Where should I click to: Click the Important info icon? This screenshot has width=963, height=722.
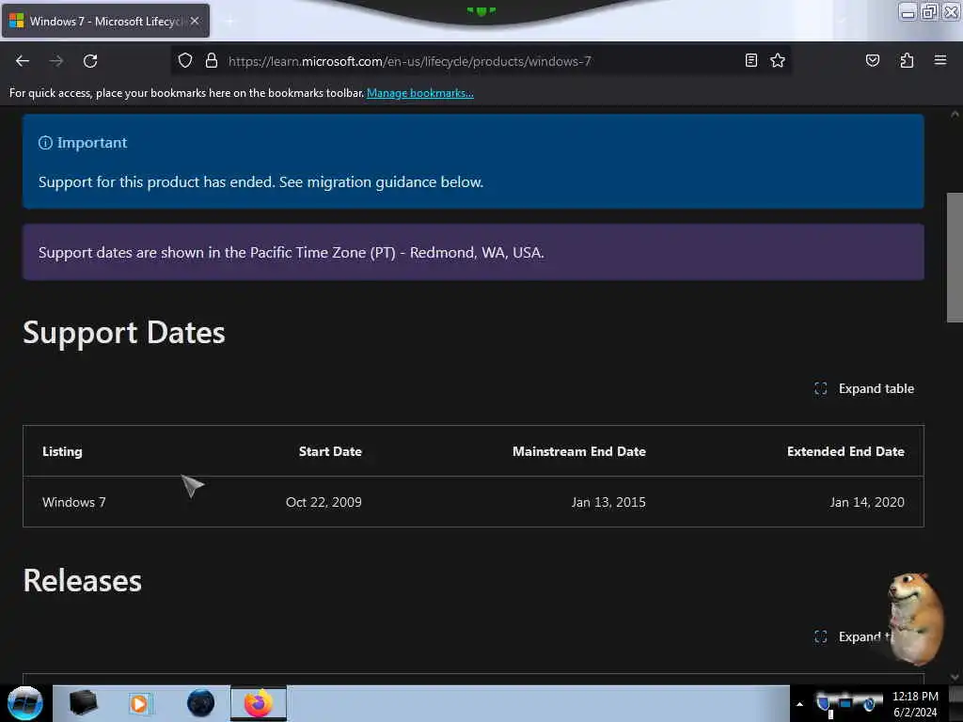point(45,143)
